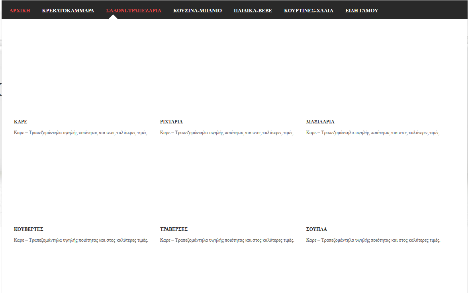This screenshot has width=468, height=293.
Task: Click the description text under ΡΙΧΤΑΡΙΑ
Action: coord(227,133)
